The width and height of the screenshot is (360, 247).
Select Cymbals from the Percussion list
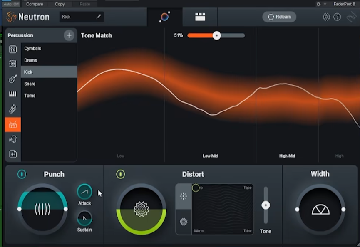(49, 48)
